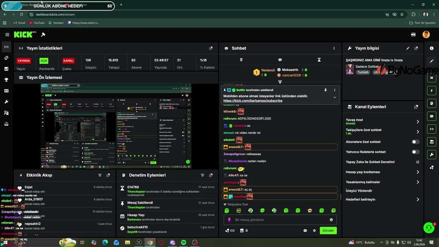
Task: Click the AÇIK partnerlik badge
Action: [44, 61]
